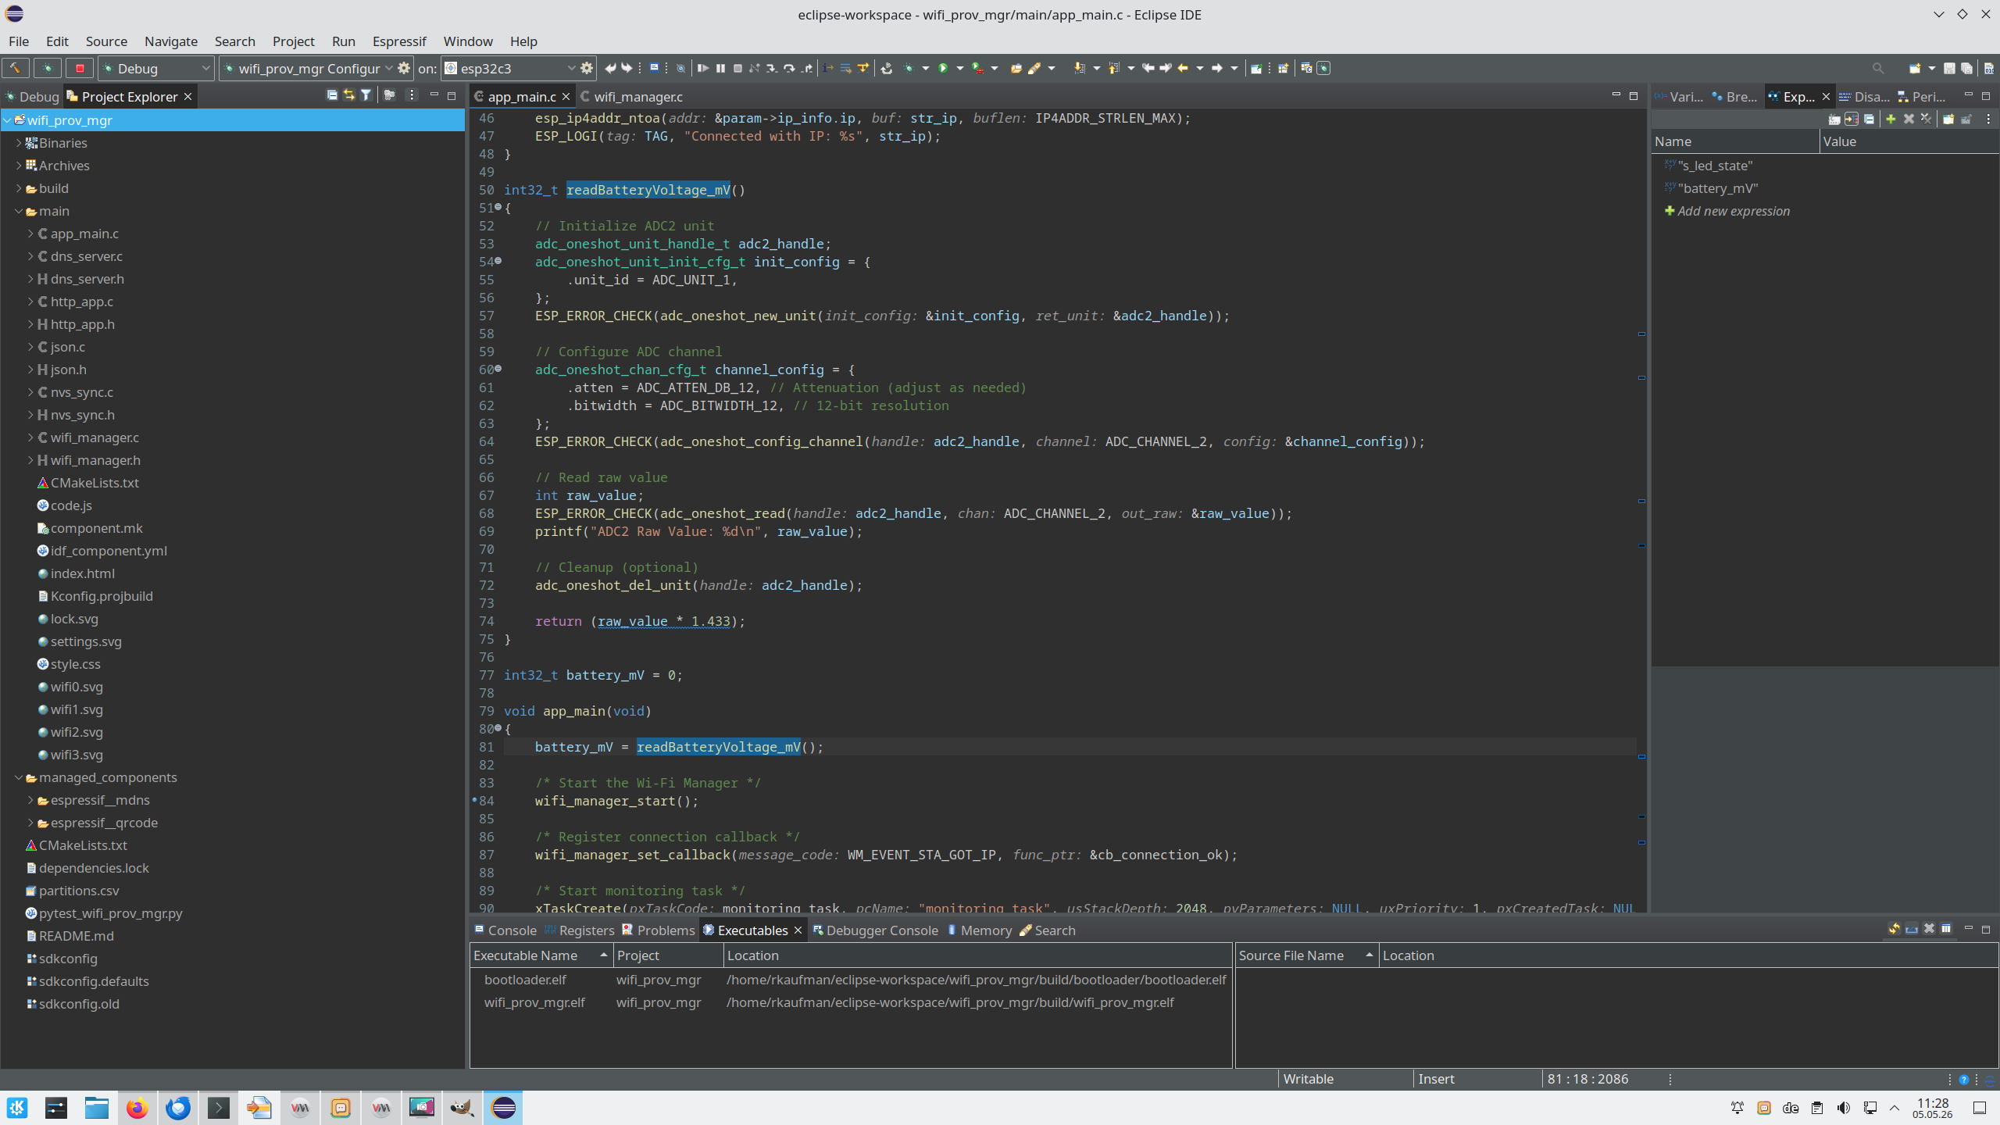Screen dimensions: 2000x1125
Task: Open the Project Explorer view menu (three dots)
Action: point(412,95)
